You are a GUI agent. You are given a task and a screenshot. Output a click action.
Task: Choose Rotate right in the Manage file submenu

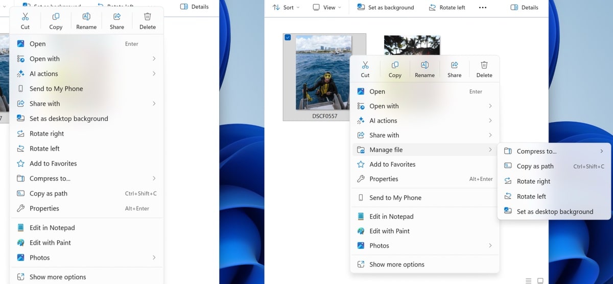[533, 181]
